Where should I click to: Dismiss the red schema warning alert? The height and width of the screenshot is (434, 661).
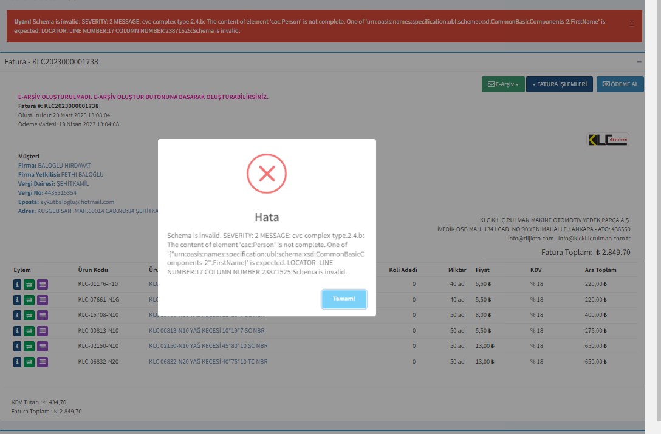click(632, 22)
